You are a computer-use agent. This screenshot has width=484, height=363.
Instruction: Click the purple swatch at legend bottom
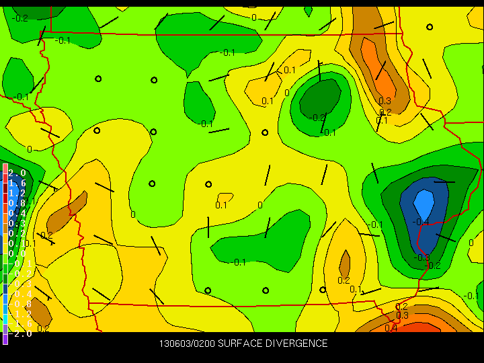(x=5, y=337)
